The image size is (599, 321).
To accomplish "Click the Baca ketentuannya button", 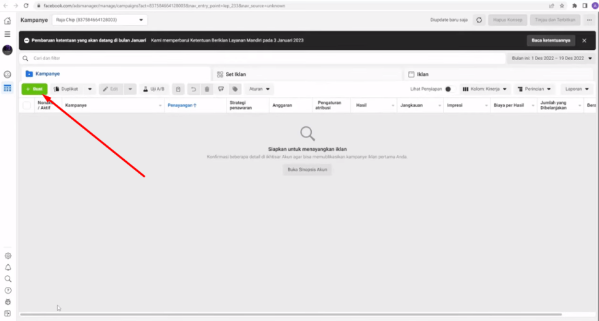I will pyautogui.click(x=551, y=40).
